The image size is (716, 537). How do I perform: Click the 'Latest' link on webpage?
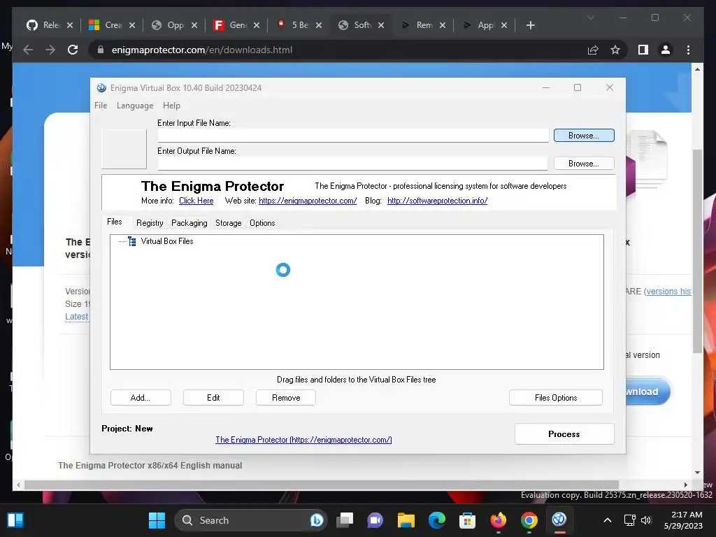coord(76,317)
